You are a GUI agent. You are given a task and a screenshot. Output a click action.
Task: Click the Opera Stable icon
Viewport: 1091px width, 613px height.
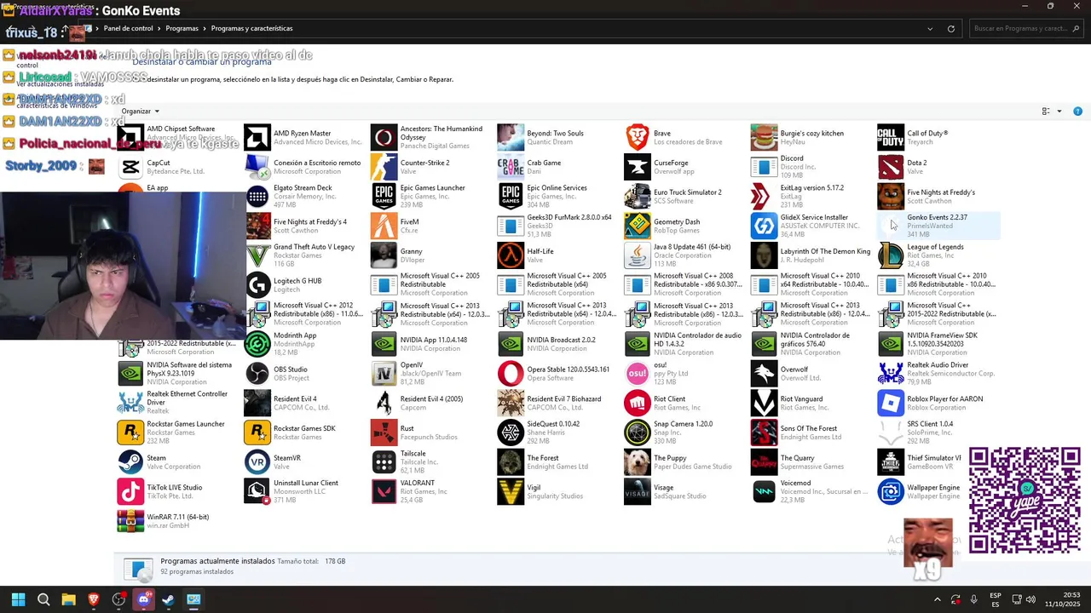coord(511,373)
